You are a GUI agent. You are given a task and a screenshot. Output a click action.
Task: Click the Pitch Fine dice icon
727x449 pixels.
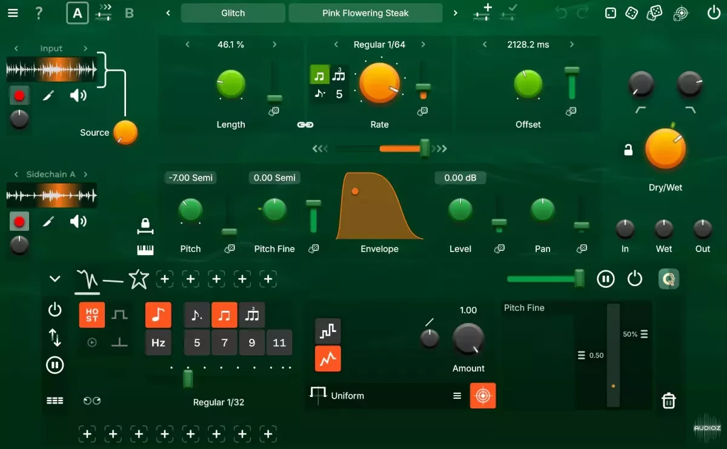[x=314, y=248]
